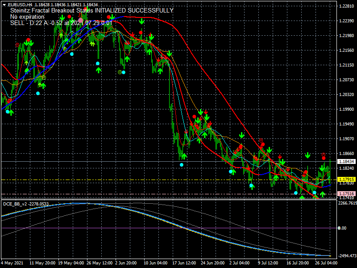Select the current price label 1.18434
357x268 pixels.
pyautogui.click(x=346, y=161)
